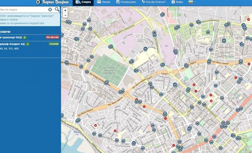This screenshot has width=252, height=153.
Task: Switch to the Спирка tab
Action: (x=83, y=2)
